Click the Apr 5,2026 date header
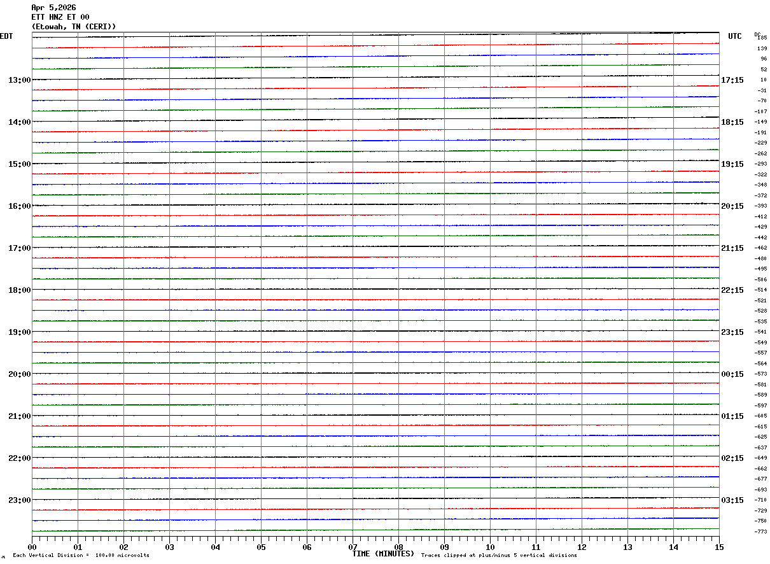Screen dimensions: 770x564 [53, 8]
